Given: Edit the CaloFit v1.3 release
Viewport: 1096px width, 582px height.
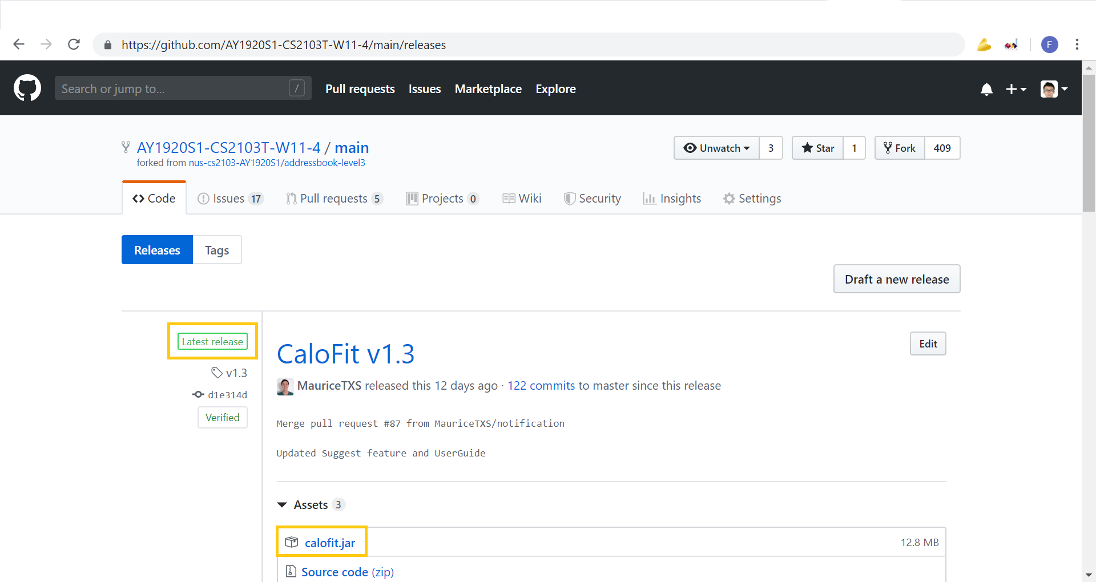Looking at the screenshot, I should coord(928,343).
